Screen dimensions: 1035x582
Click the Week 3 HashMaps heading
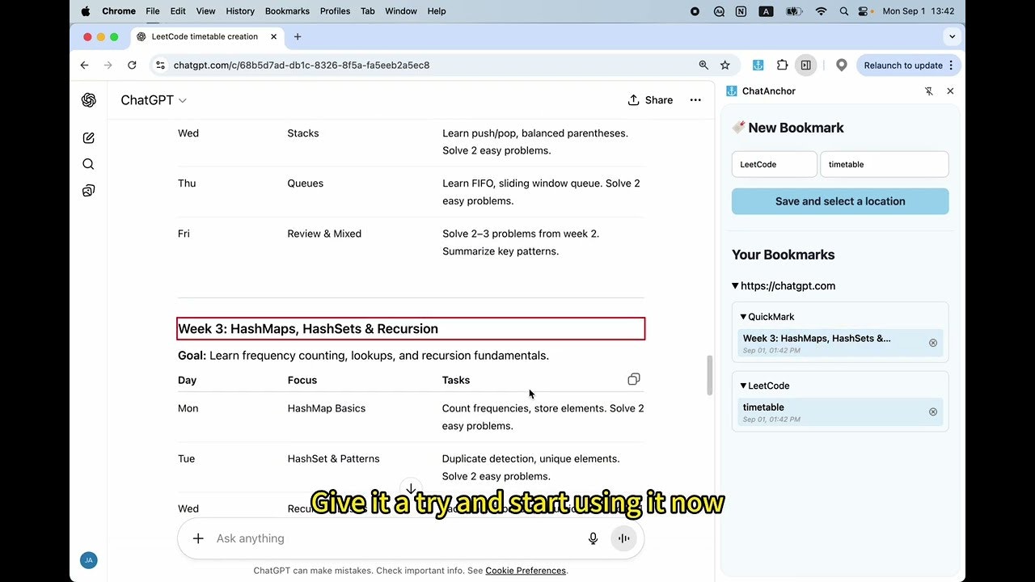click(x=308, y=329)
